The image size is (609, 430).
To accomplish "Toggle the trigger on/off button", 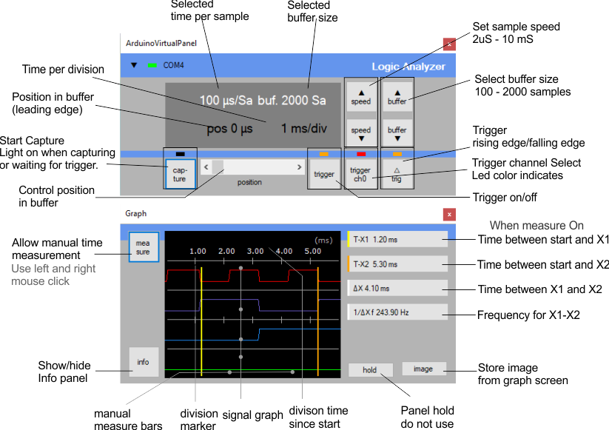I will [x=324, y=174].
